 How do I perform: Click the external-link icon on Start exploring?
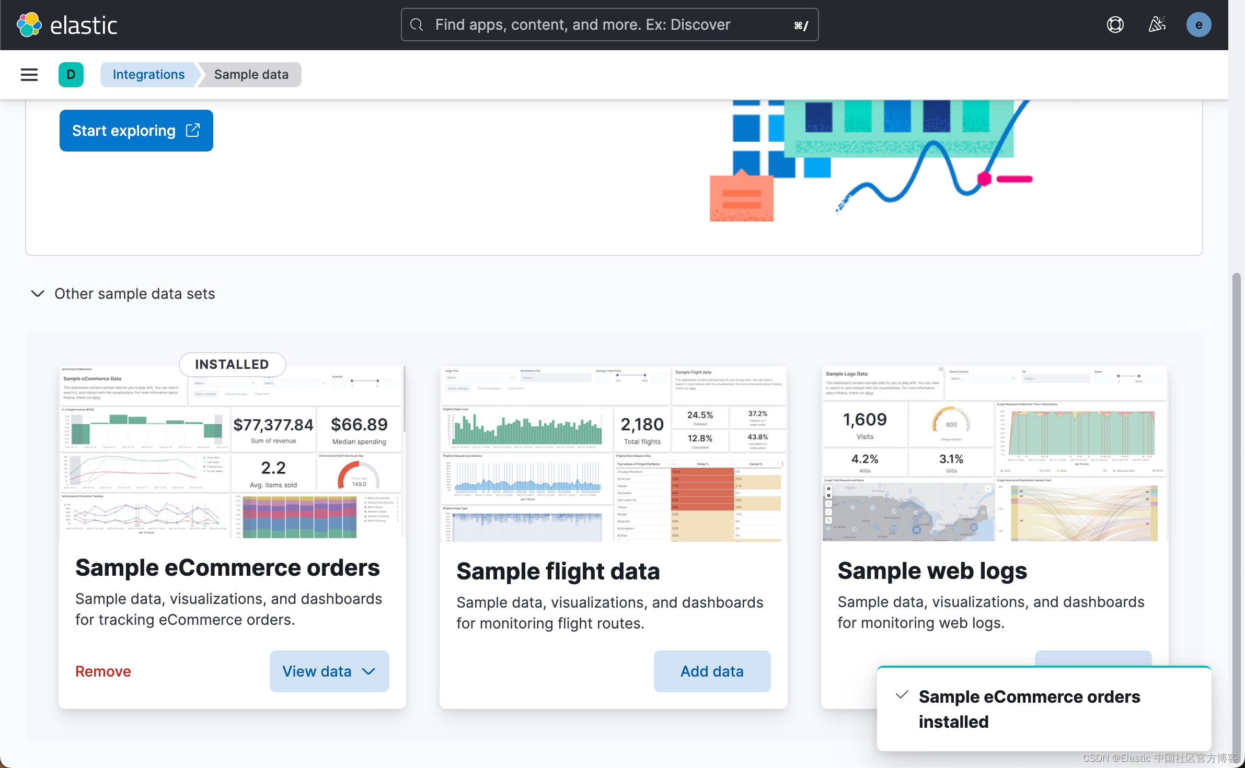pos(192,130)
